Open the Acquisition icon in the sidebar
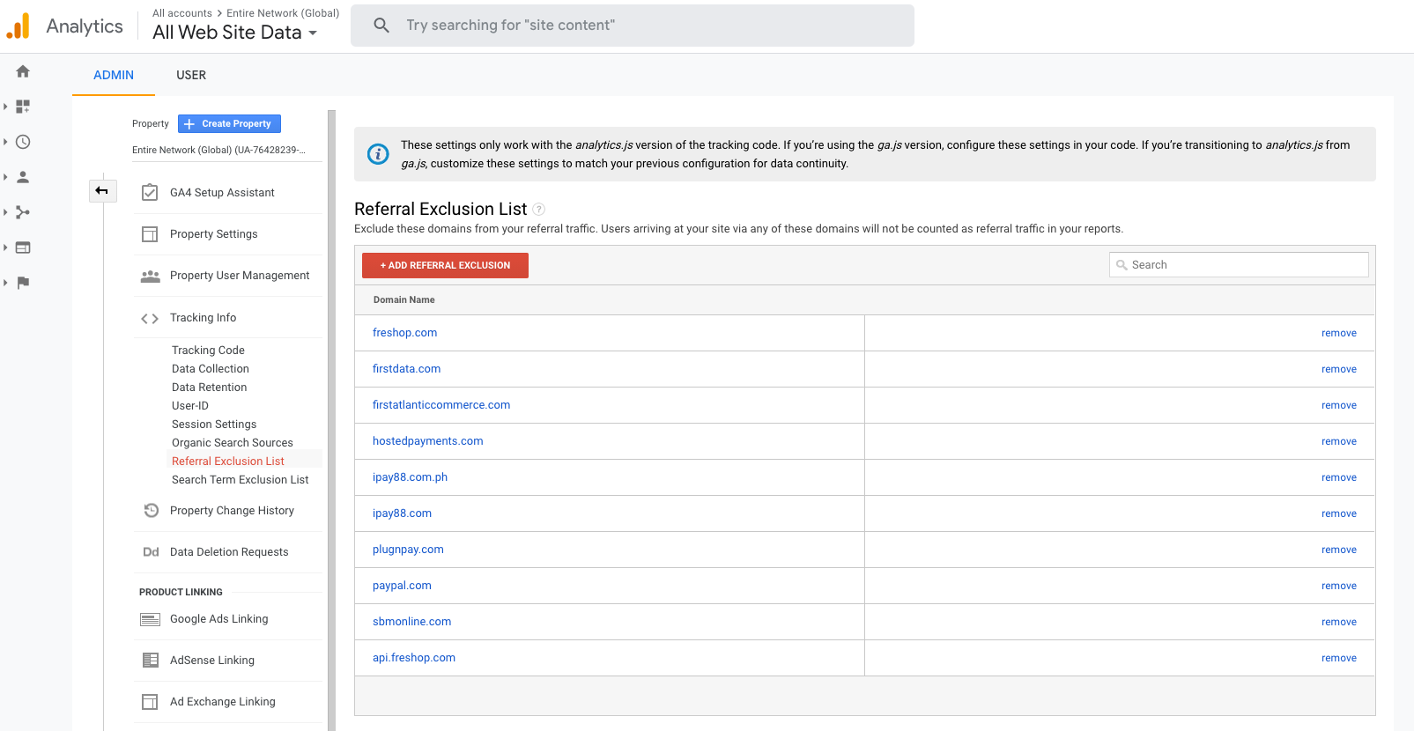Viewport: 1414px width, 731px height. 23,212
